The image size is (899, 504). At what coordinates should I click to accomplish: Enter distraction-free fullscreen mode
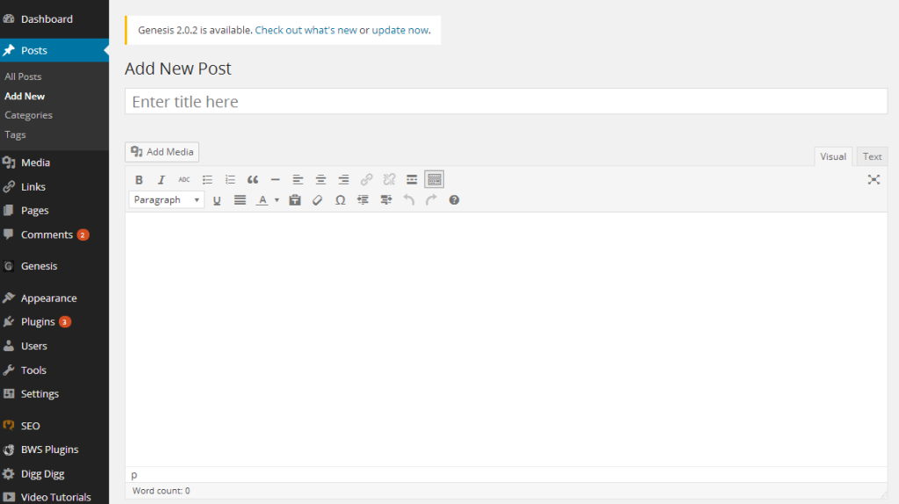pyautogui.click(x=874, y=180)
